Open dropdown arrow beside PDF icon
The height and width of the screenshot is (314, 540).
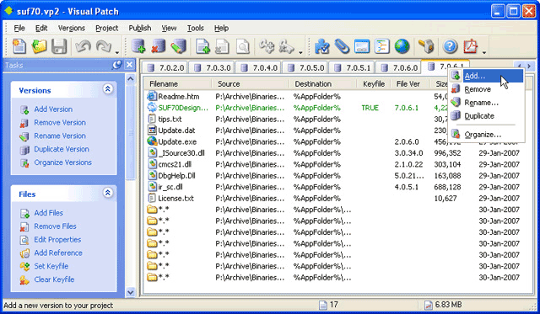pos(483,52)
